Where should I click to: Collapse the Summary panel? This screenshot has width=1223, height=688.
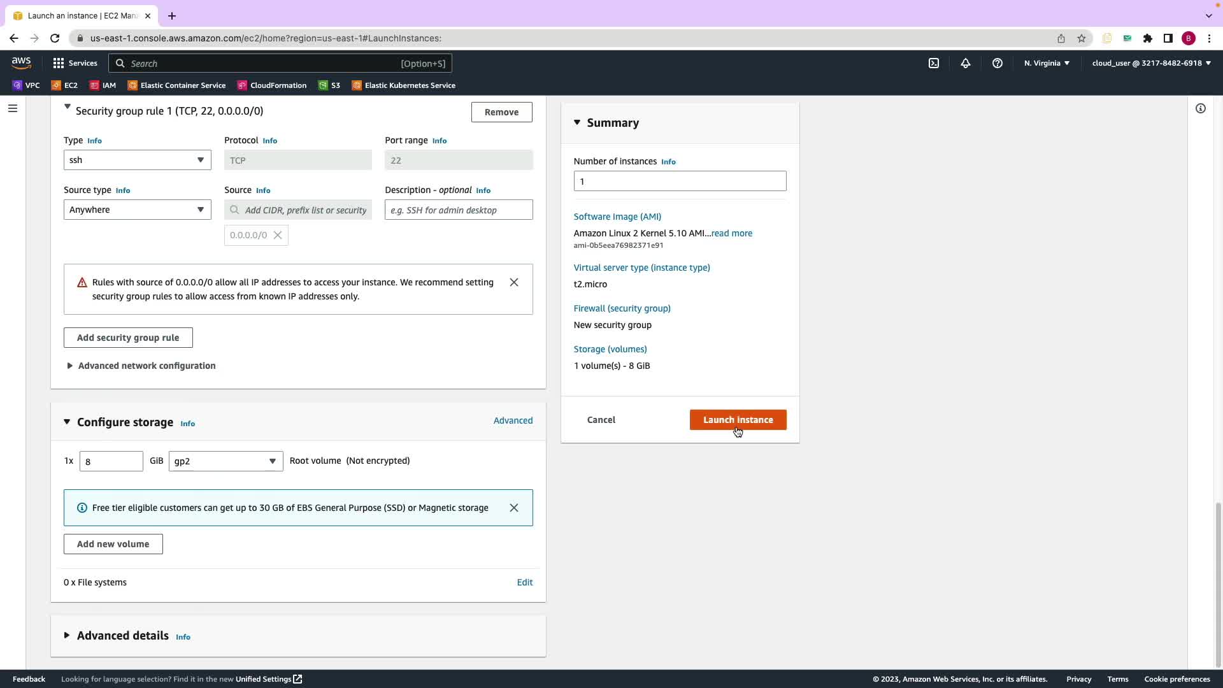pos(577,122)
